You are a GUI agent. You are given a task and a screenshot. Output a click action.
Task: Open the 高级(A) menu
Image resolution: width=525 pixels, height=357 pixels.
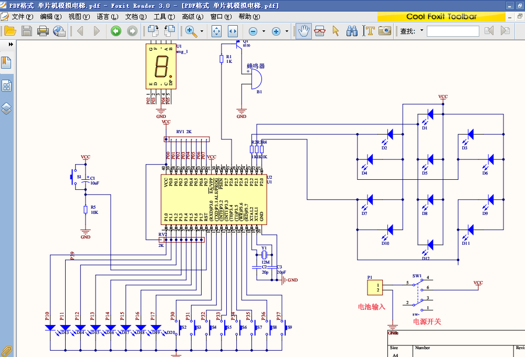(193, 17)
